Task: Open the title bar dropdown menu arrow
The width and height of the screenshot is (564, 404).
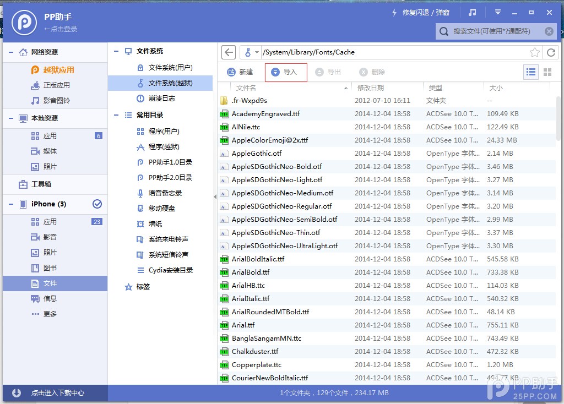Action: click(498, 12)
